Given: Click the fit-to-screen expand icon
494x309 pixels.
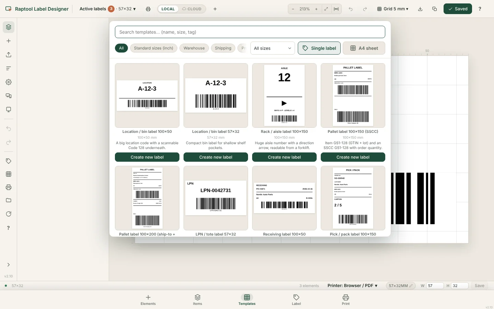Looking at the screenshot, I should click(326, 9).
